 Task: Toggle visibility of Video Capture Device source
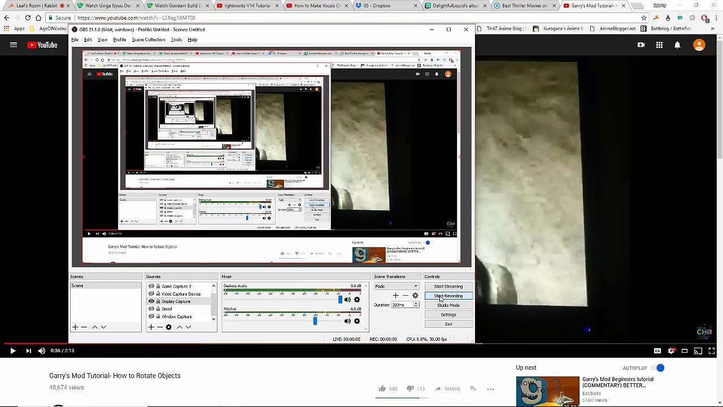coord(151,294)
